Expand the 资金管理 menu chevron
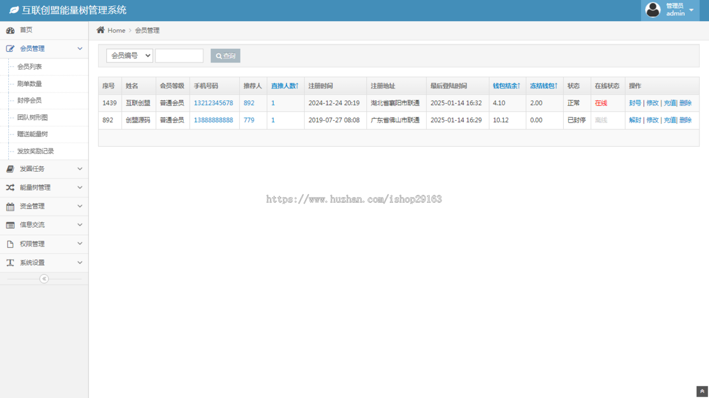The height and width of the screenshot is (398, 709). pyautogui.click(x=80, y=206)
